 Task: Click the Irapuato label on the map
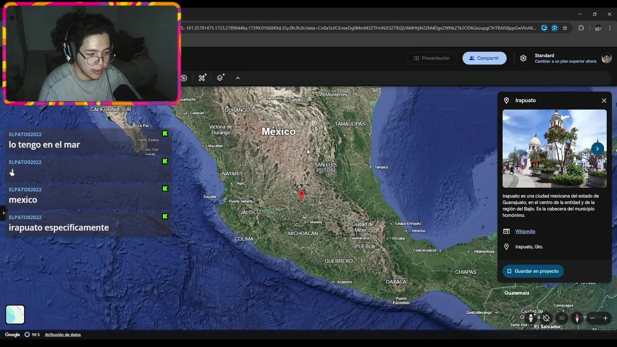(302, 183)
